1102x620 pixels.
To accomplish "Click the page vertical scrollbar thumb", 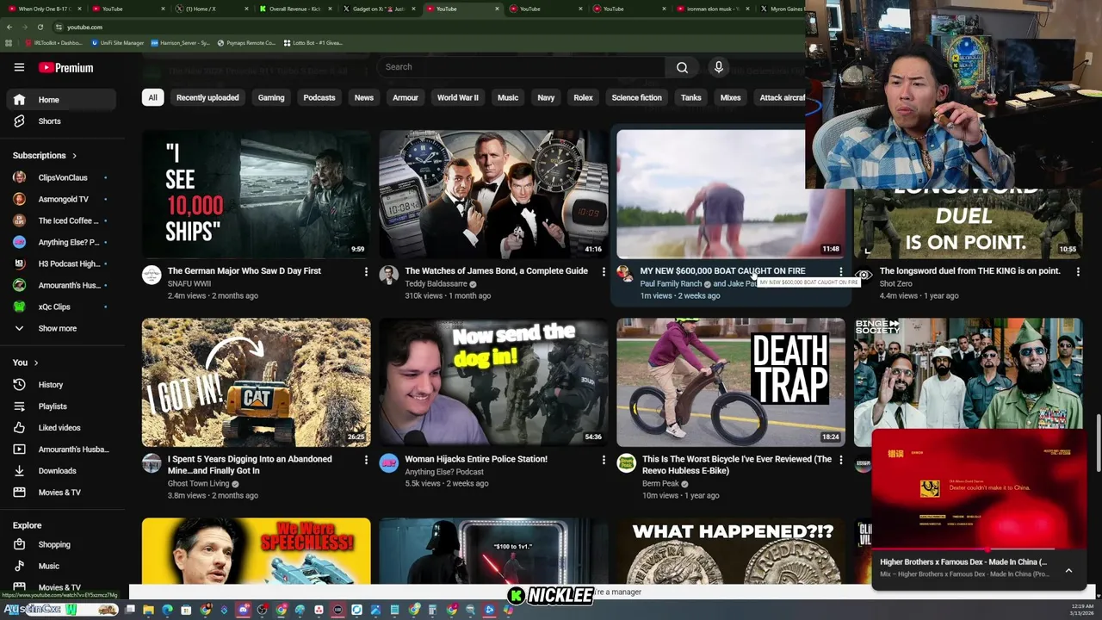I will 1098,443.
